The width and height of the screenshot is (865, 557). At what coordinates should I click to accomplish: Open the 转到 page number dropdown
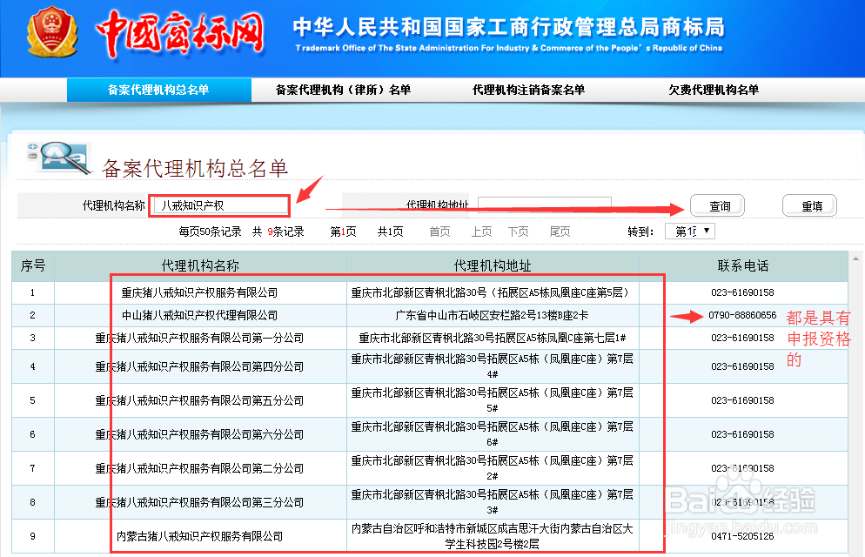(x=690, y=232)
